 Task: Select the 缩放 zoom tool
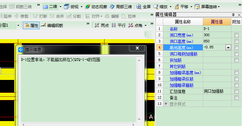[161, 7]
